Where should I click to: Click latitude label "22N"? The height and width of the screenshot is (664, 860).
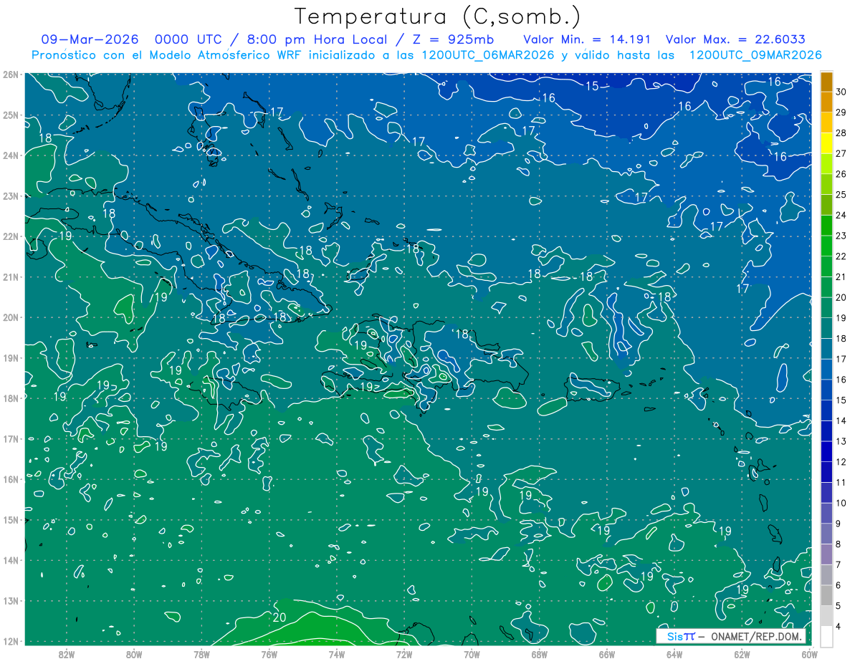[x=11, y=236]
